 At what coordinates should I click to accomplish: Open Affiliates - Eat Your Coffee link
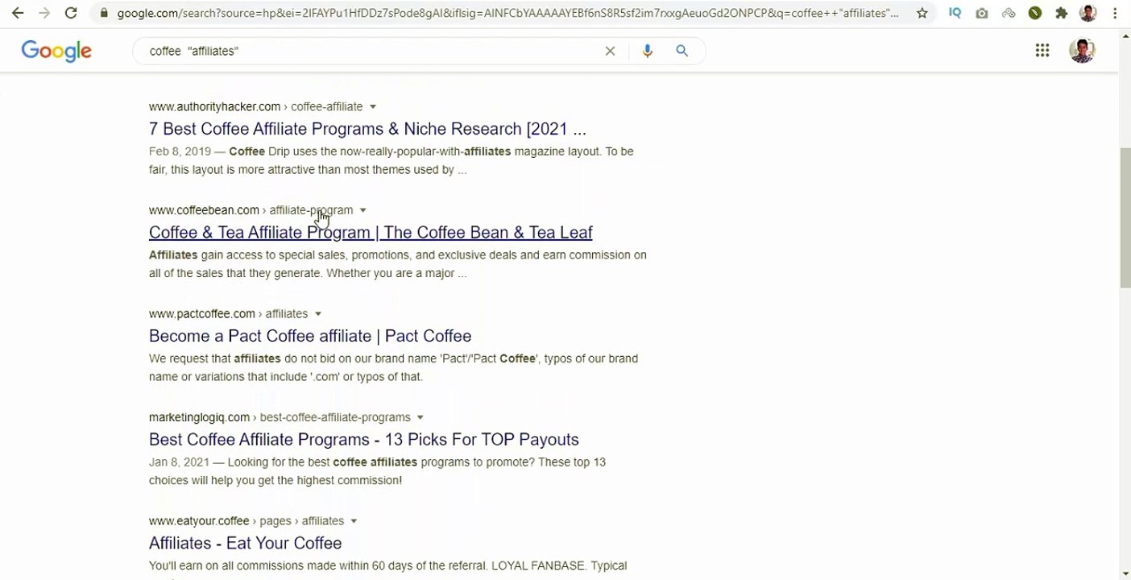[246, 543]
